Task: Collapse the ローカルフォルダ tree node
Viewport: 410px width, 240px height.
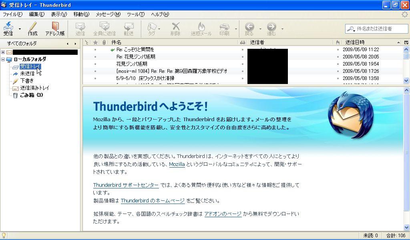Action: click(3, 59)
